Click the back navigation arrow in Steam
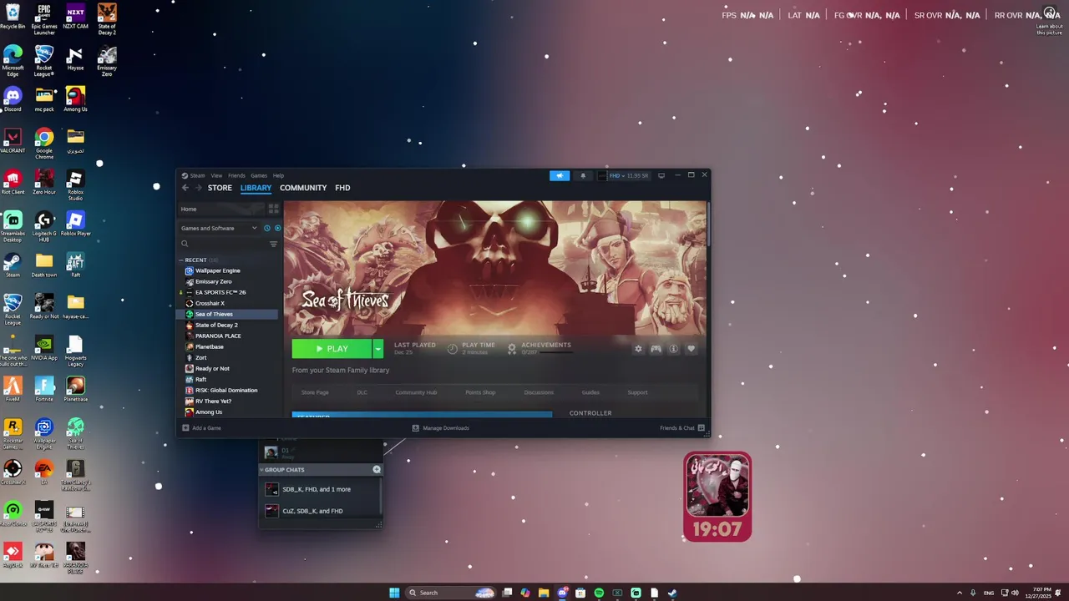The height and width of the screenshot is (601, 1069). (185, 188)
